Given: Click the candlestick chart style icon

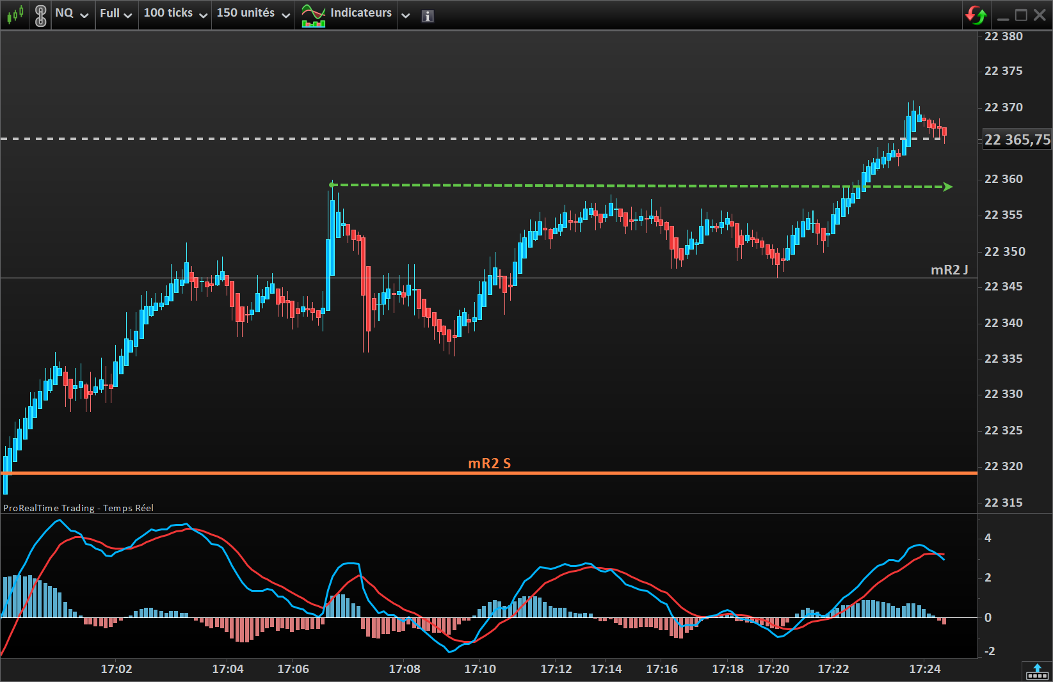Looking at the screenshot, I should coord(15,14).
